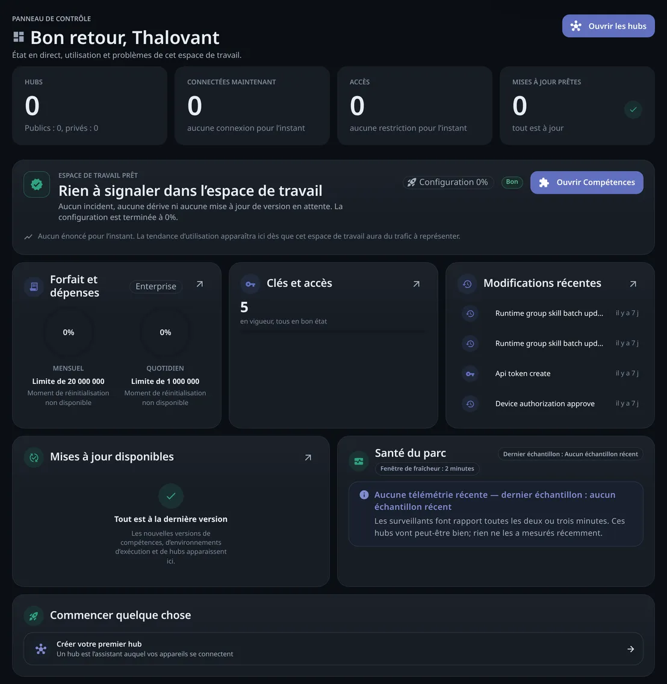Click the Ouvrir Compétences button
The image size is (667, 684).
[586, 183]
